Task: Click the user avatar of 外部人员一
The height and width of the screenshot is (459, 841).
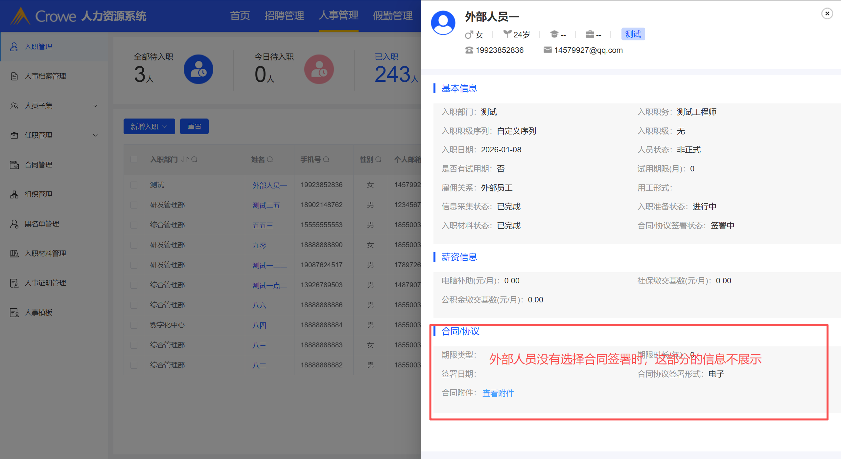Action: (443, 23)
